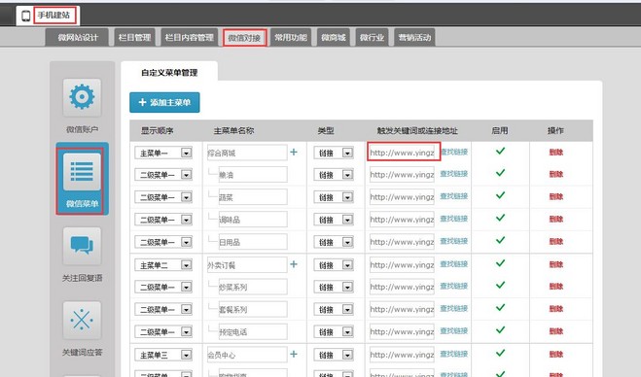Viewport: 641px width, 377px height.
Task: Toggle the enabled checkmark for 综合商城 row
Action: click(x=500, y=152)
